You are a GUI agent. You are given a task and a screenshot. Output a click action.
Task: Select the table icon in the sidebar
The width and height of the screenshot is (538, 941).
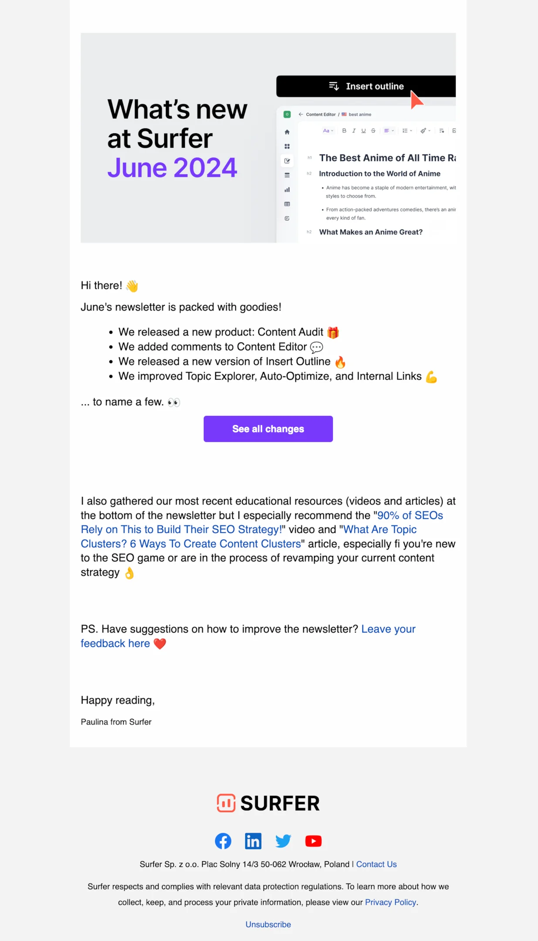[x=287, y=203]
